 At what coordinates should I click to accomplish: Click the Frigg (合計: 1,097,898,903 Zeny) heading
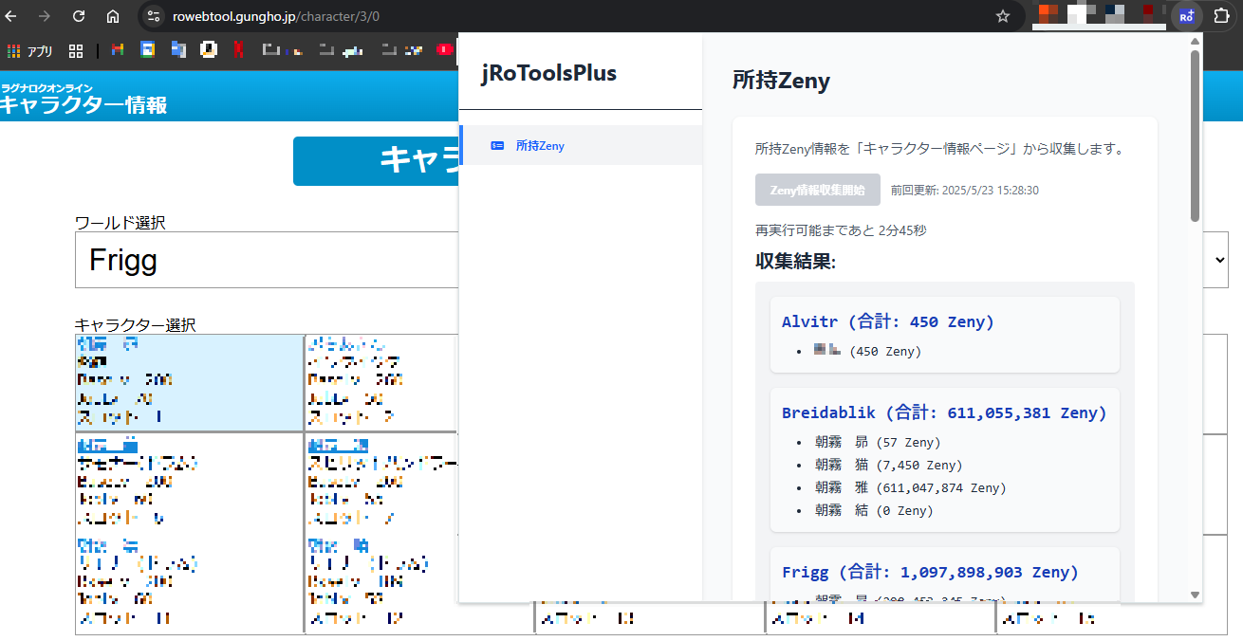(930, 572)
